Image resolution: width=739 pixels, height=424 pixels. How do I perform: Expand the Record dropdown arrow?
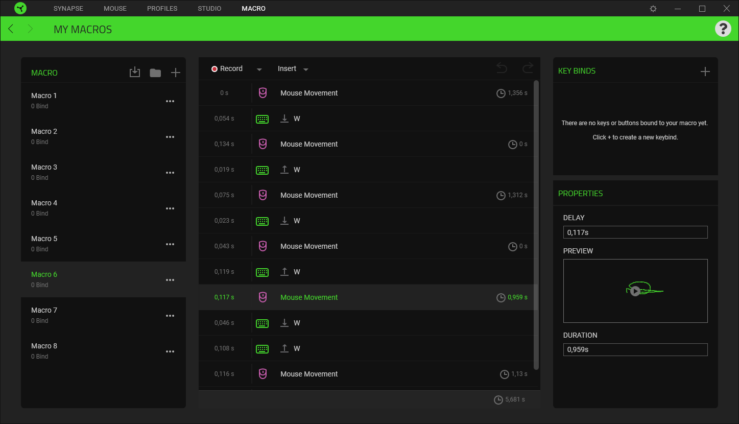coord(259,69)
